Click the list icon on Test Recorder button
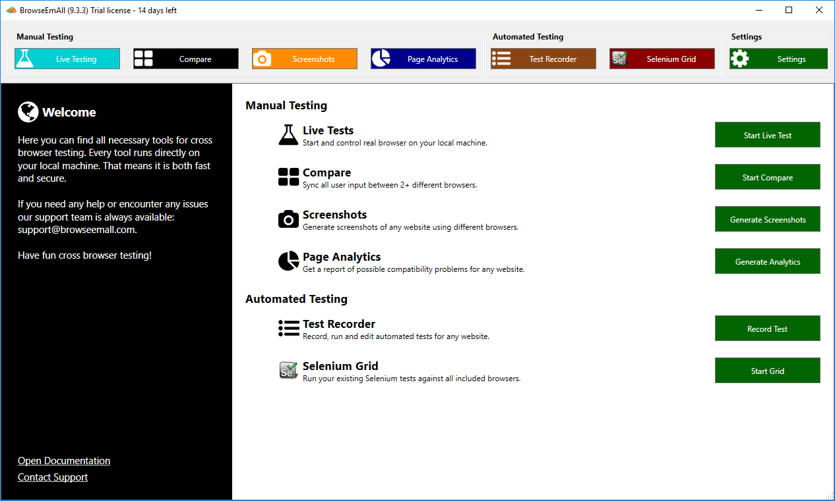Screen dimensions: 835x501 click(501, 59)
